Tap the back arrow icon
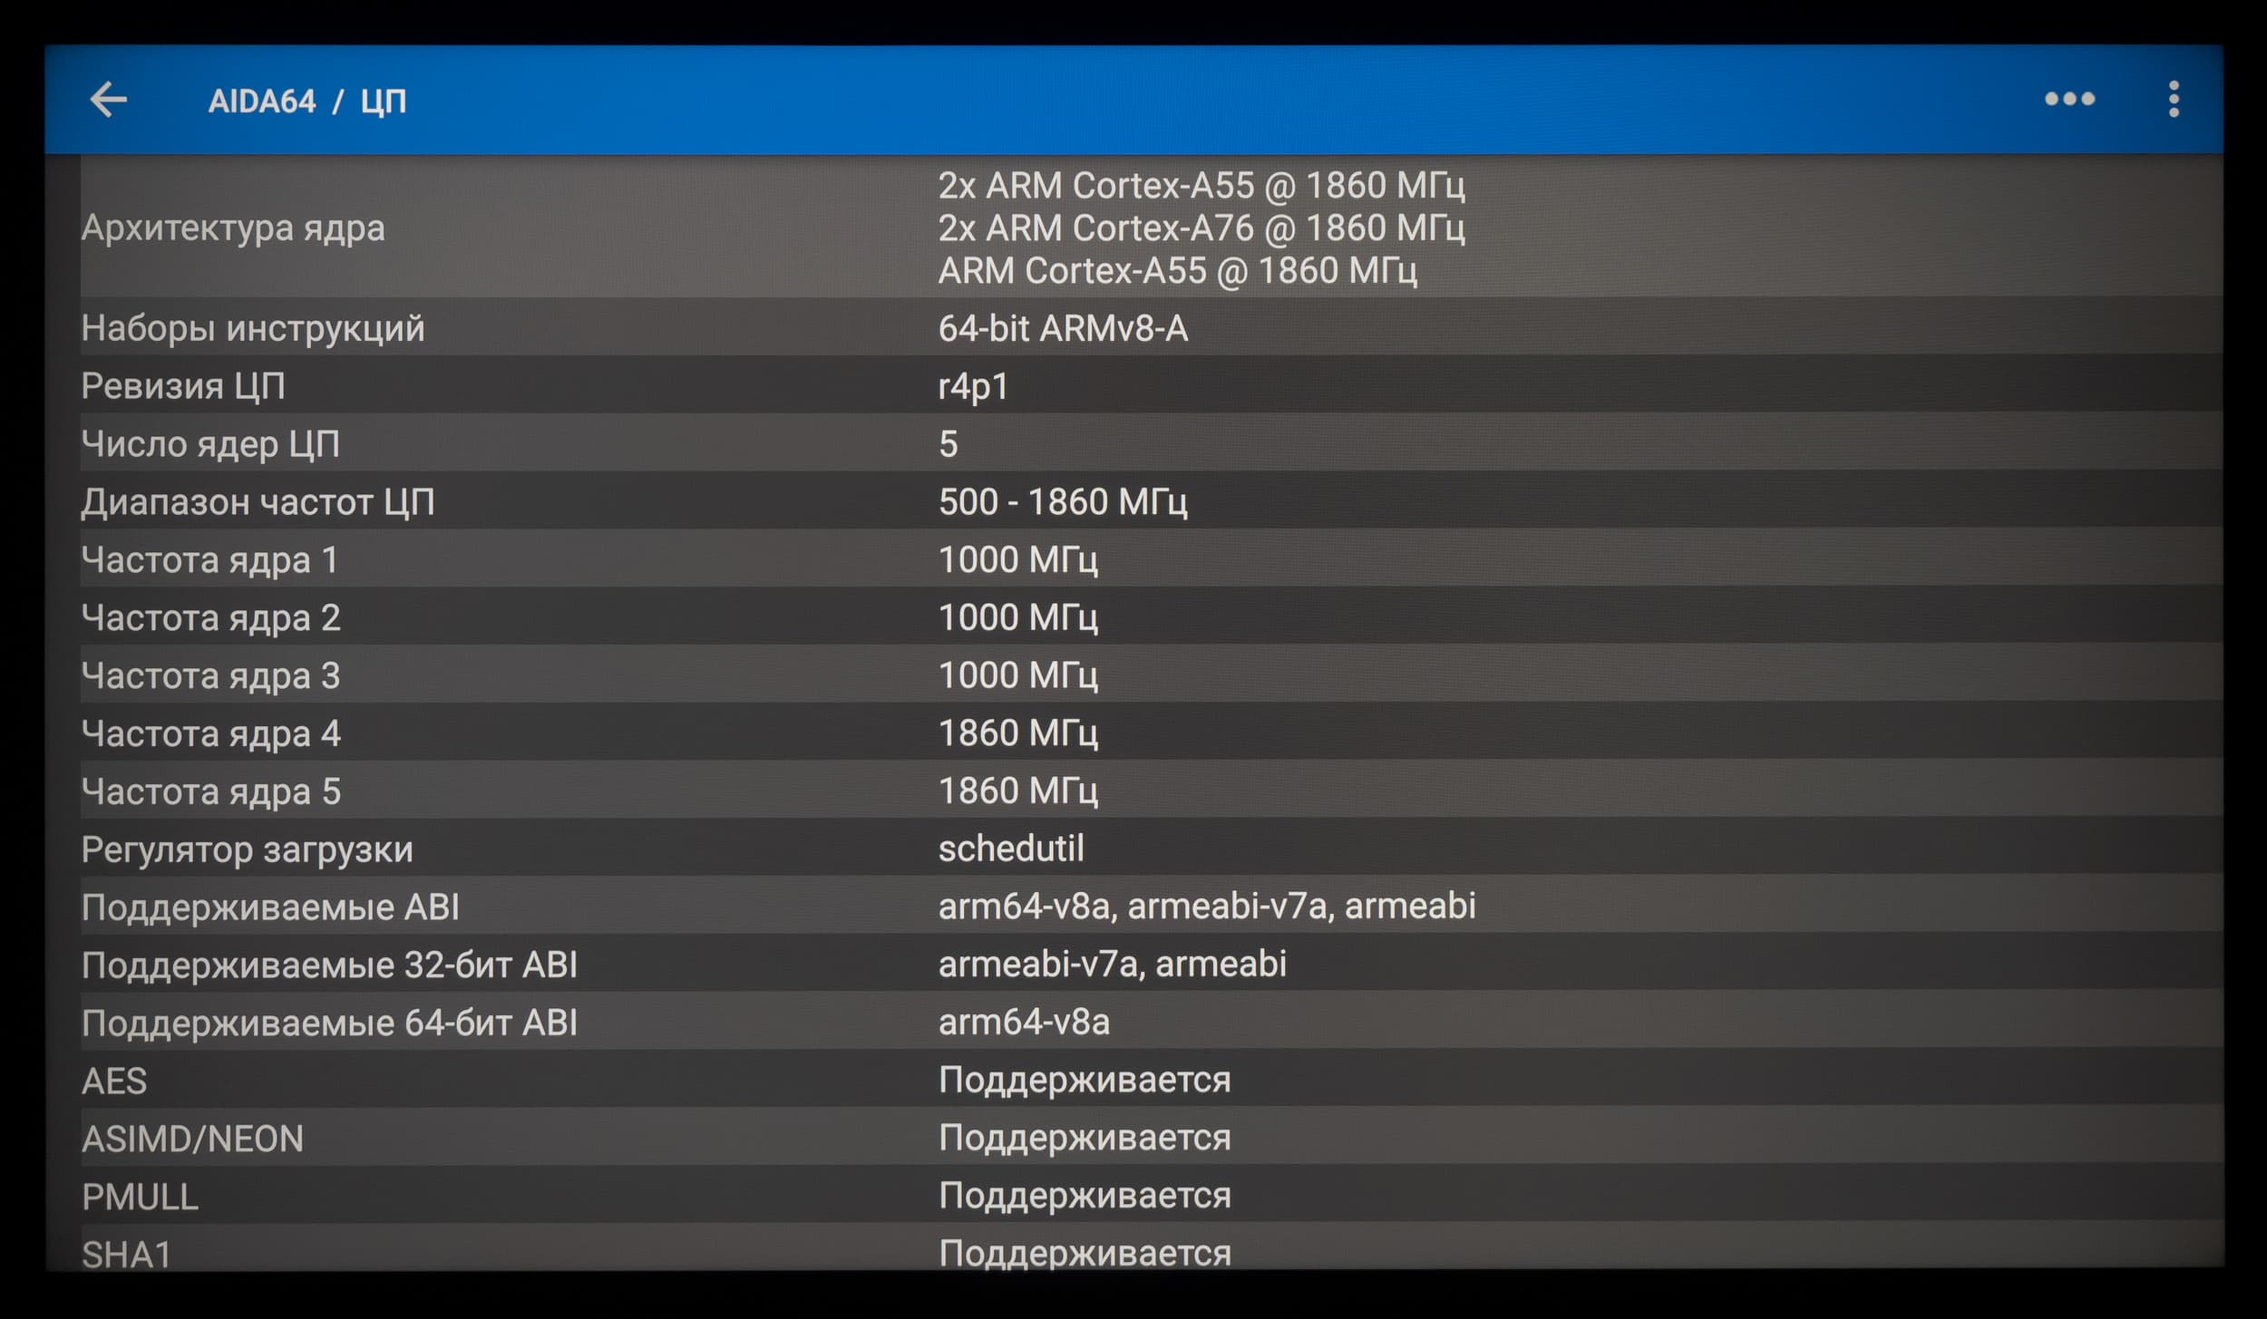2267x1319 pixels. 109,100
